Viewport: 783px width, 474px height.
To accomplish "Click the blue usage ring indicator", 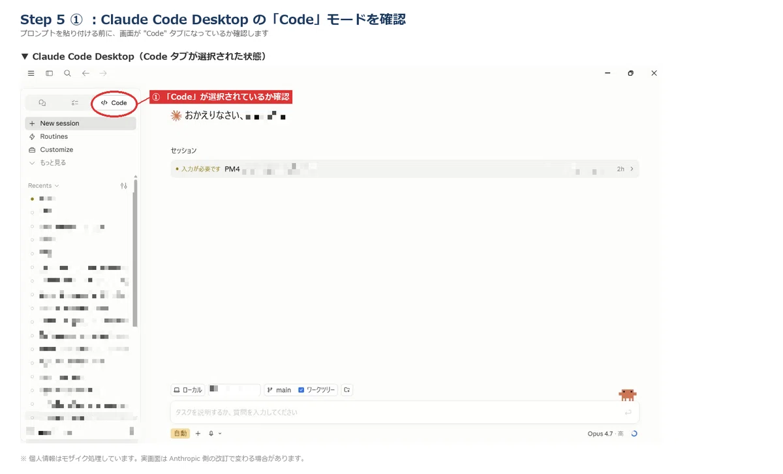I will (634, 434).
